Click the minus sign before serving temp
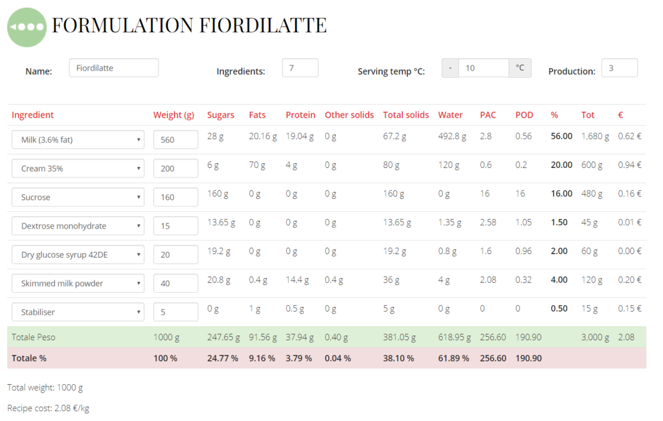 (451, 68)
